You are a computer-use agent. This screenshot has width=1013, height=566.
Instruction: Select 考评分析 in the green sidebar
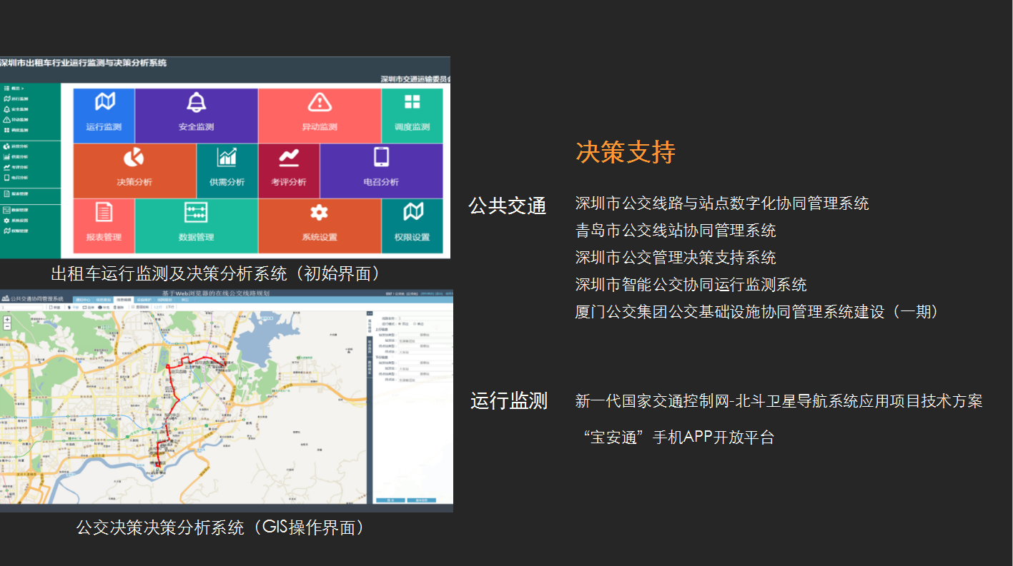tap(16, 167)
